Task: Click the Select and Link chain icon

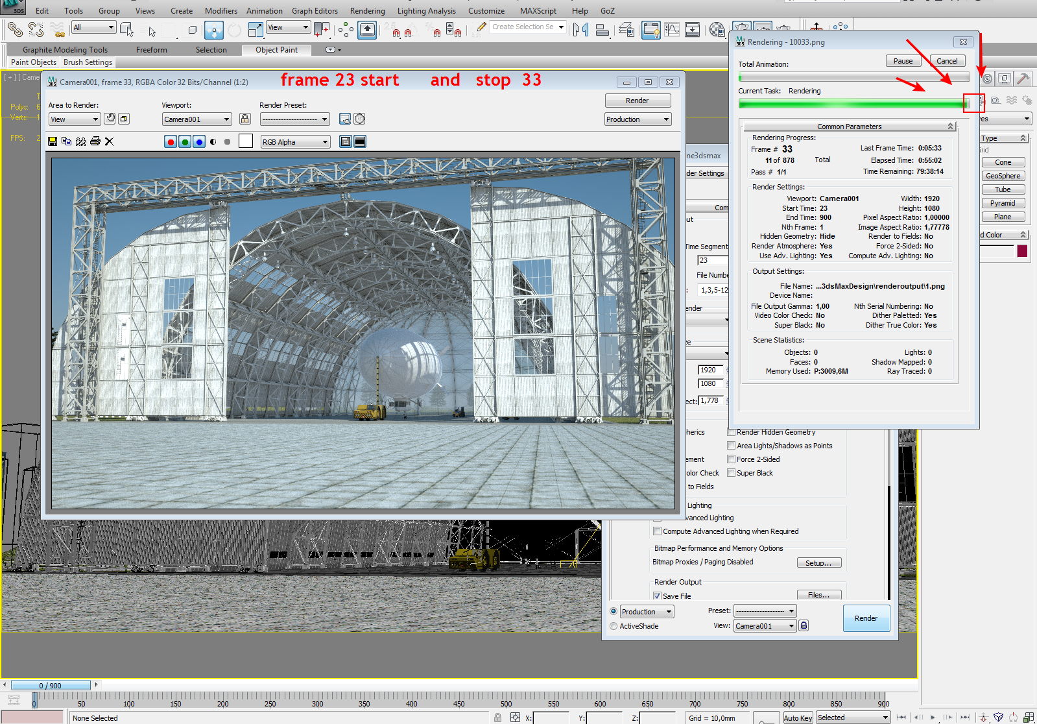Action: [15, 30]
